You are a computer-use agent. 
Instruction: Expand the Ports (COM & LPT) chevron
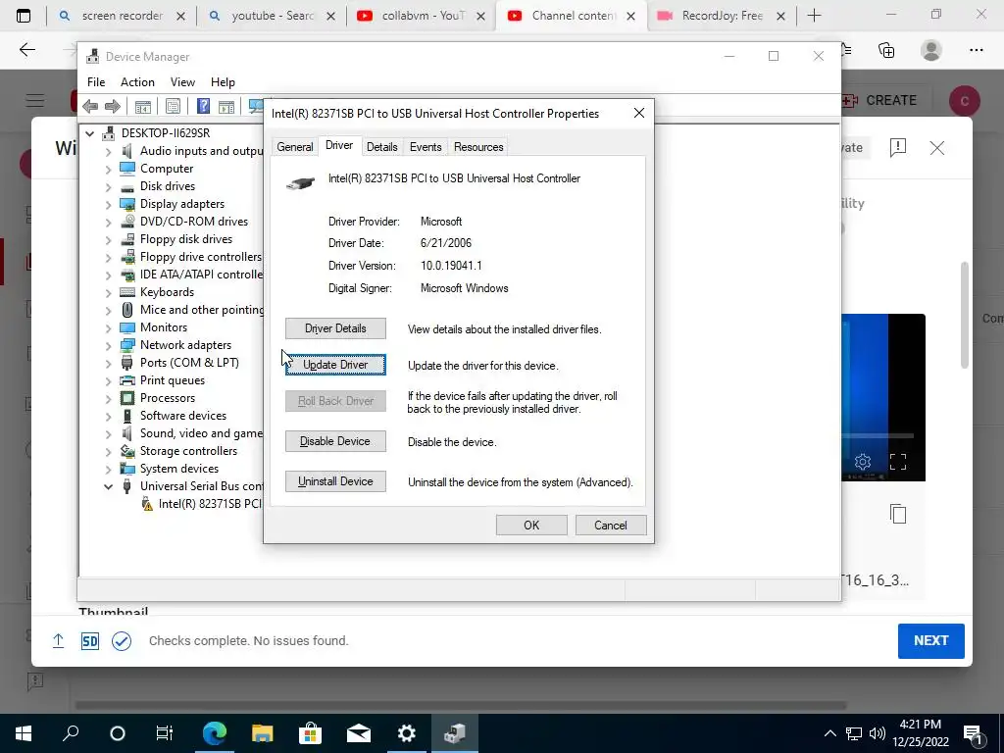coord(108,363)
